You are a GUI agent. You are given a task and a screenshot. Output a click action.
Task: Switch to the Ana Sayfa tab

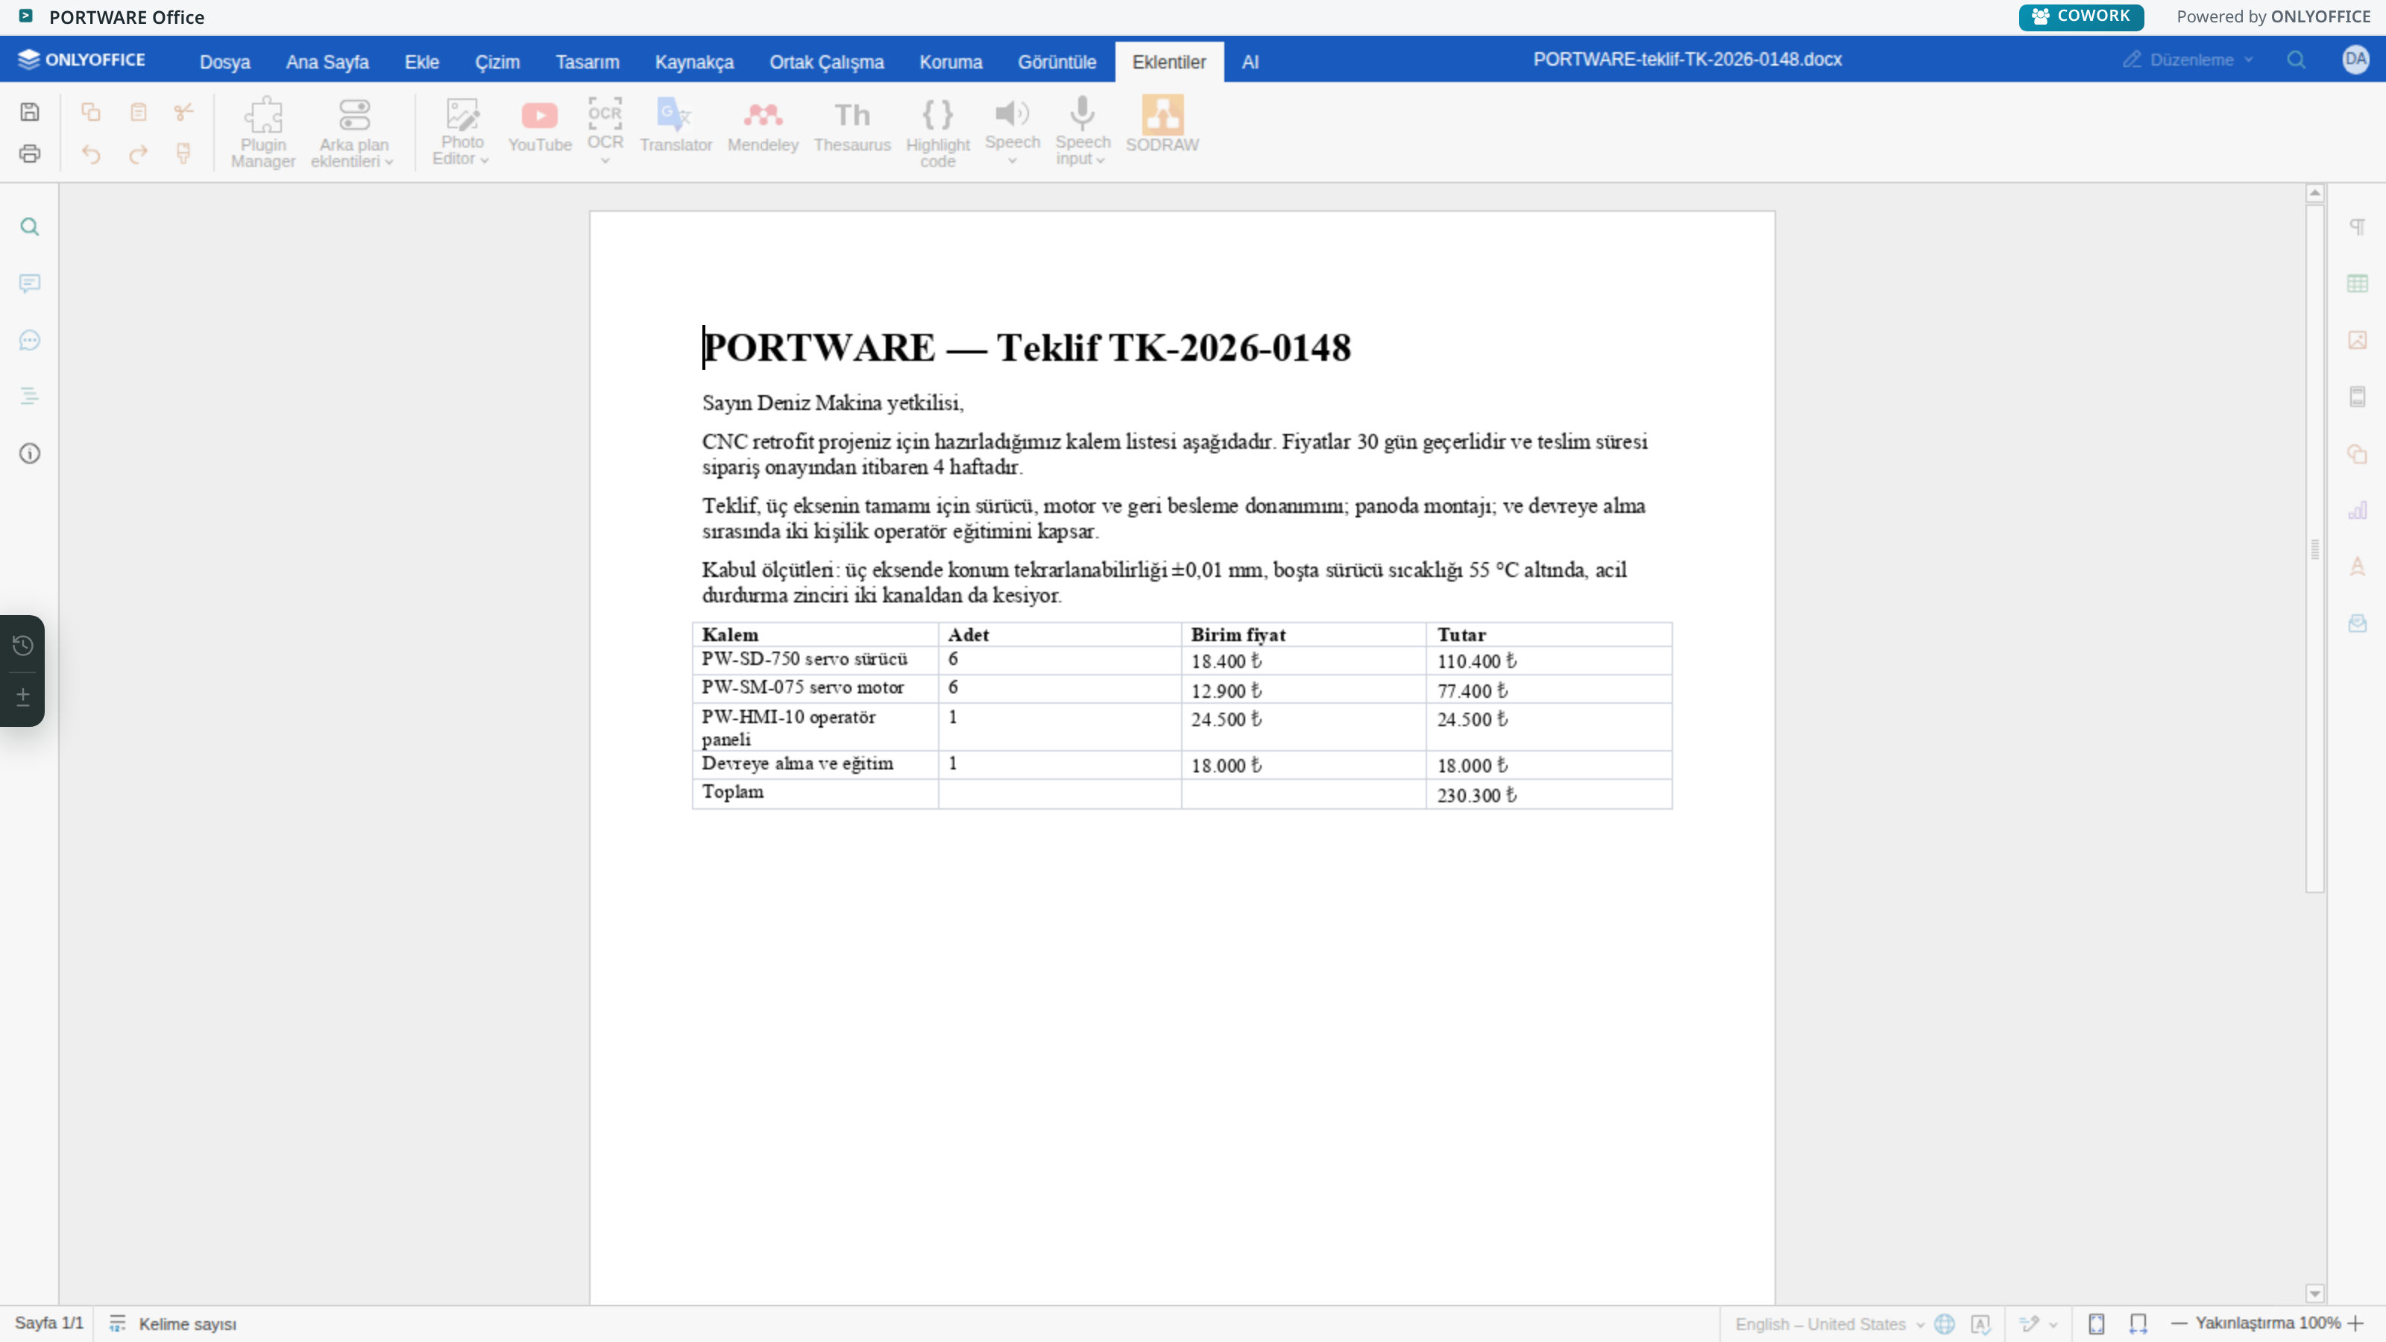coord(327,62)
